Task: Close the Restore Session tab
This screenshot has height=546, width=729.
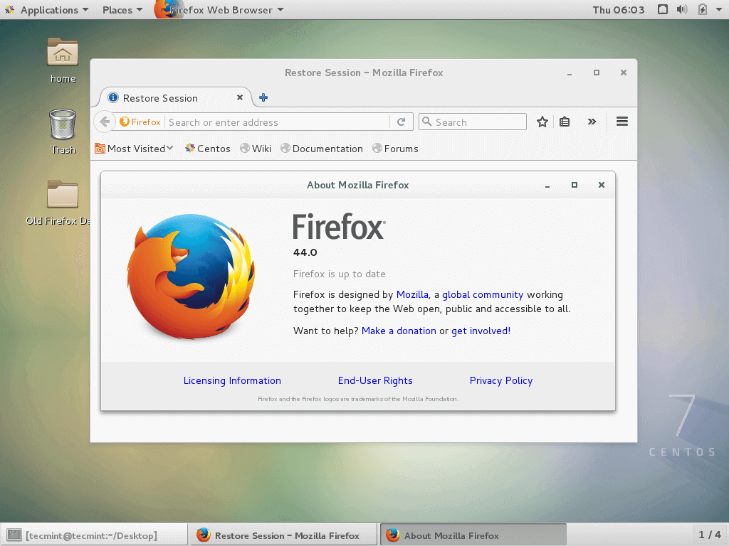Action: coord(240,97)
